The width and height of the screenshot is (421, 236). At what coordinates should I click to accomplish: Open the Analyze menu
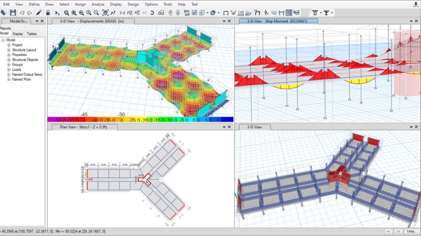coord(98,4)
